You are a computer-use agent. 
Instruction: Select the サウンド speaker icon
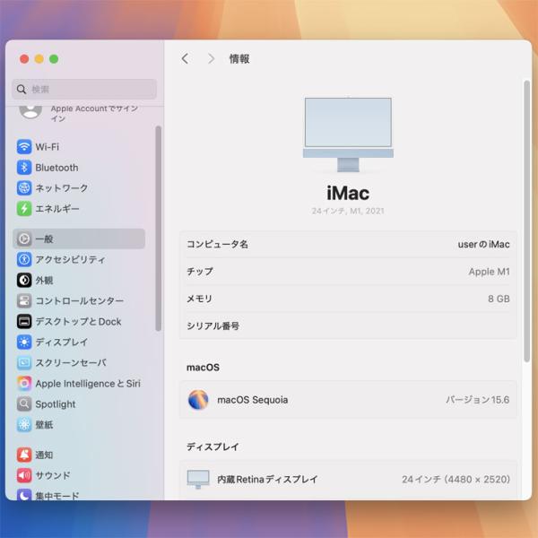24,475
